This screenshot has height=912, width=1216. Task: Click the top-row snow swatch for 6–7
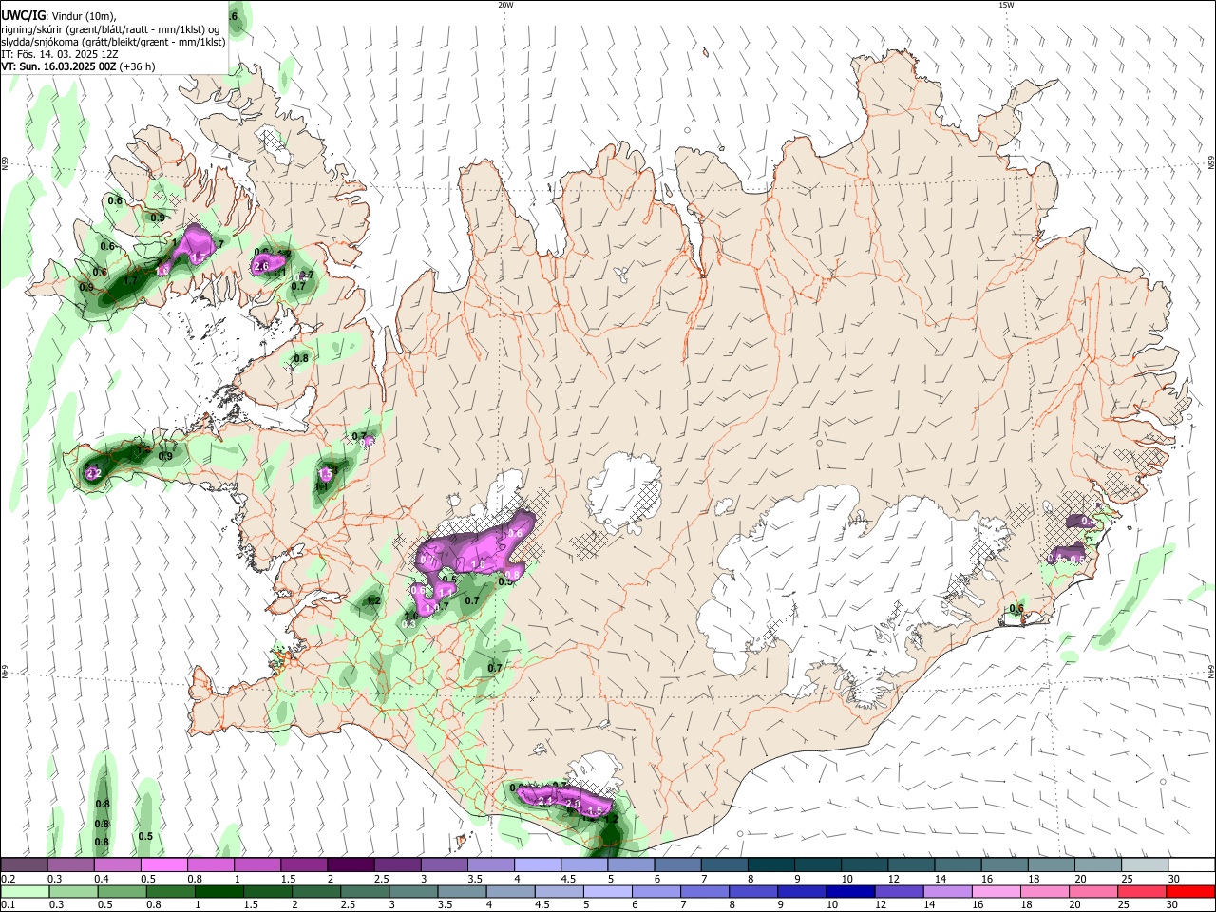[678, 864]
